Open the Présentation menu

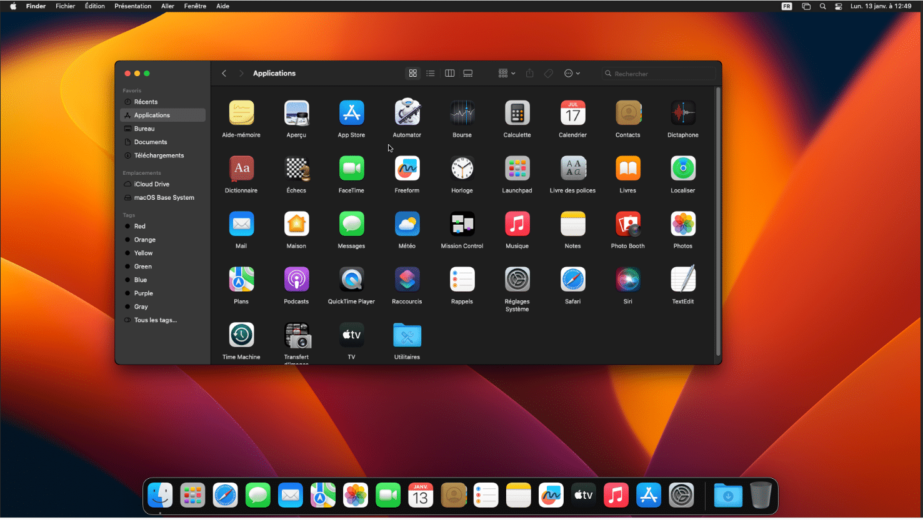132,6
